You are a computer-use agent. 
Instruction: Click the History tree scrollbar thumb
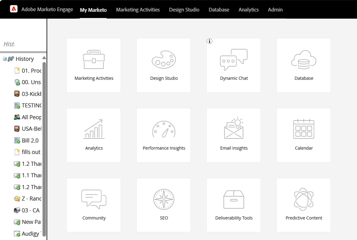click(x=44, y=149)
